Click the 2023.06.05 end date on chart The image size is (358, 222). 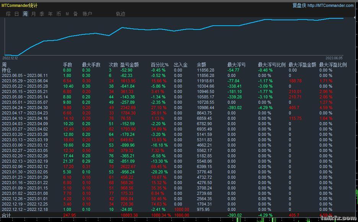click(x=334, y=58)
